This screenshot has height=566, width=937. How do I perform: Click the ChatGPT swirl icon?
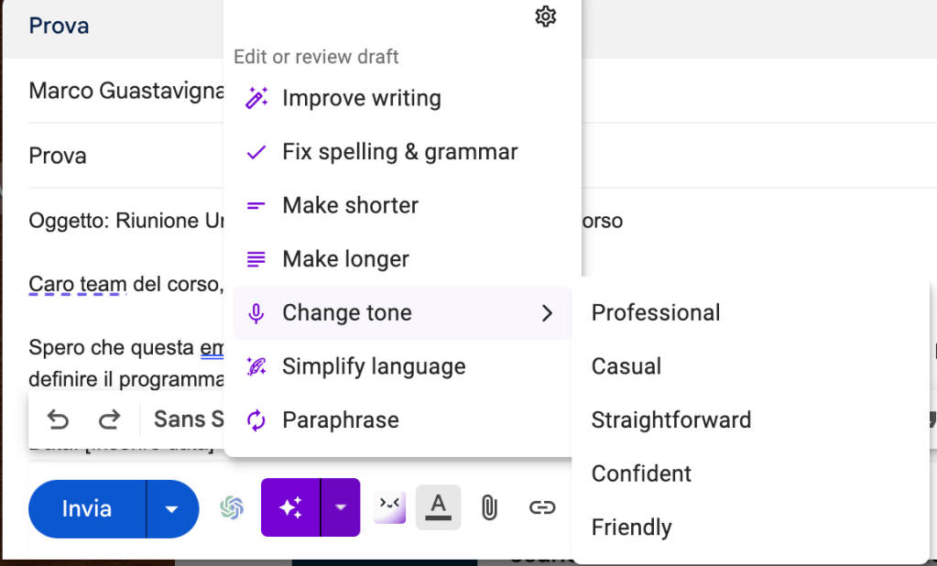[x=232, y=507]
